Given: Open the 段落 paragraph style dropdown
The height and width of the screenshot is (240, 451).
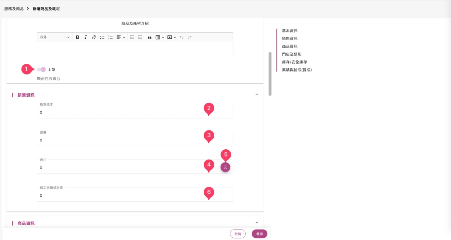Looking at the screenshot, I should click(x=55, y=37).
